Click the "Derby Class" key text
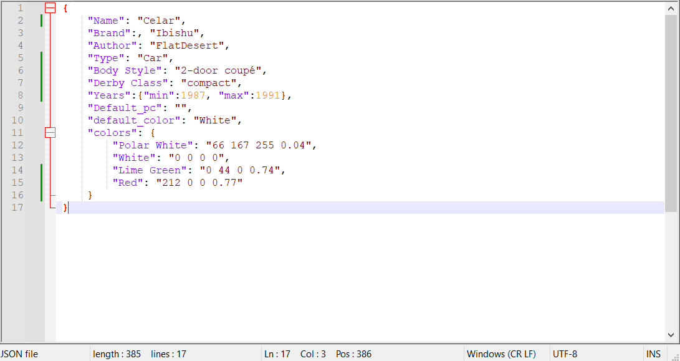Screen dimensions: 680x361 click(128, 83)
